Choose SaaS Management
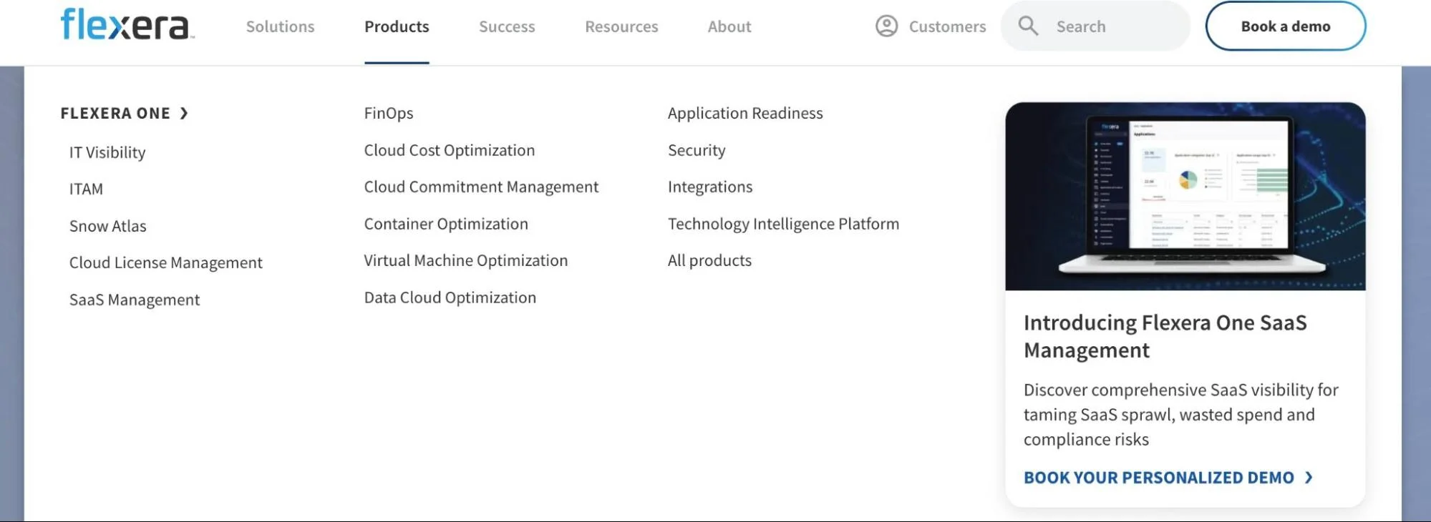This screenshot has height=522, width=1431. click(135, 300)
